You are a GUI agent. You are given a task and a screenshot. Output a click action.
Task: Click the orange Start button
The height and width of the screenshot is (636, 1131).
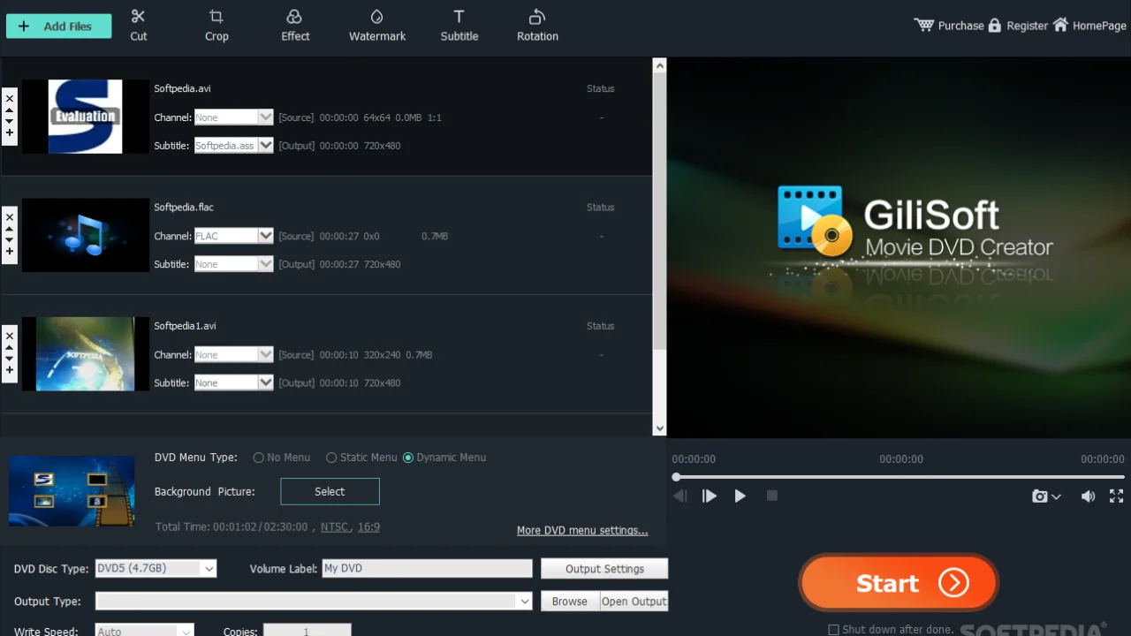[x=899, y=583]
